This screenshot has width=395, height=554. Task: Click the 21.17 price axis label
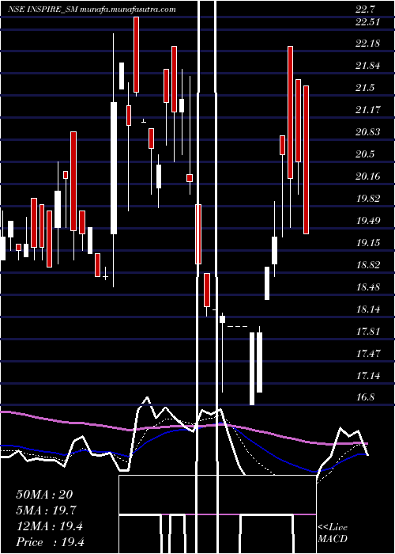tap(368, 110)
